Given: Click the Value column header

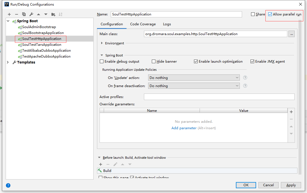Looking at the screenshot, I should pyautogui.click(x=243, y=111).
